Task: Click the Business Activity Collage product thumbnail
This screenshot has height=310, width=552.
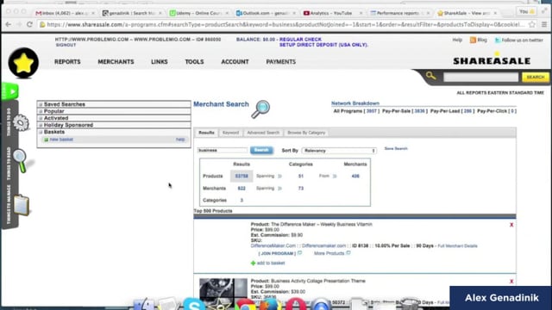Action: tap(223, 289)
